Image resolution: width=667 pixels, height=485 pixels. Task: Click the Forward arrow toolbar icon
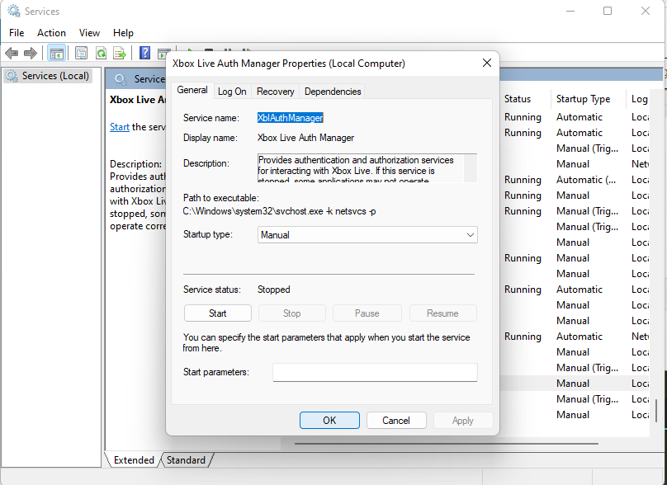pyautogui.click(x=31, y=53)
